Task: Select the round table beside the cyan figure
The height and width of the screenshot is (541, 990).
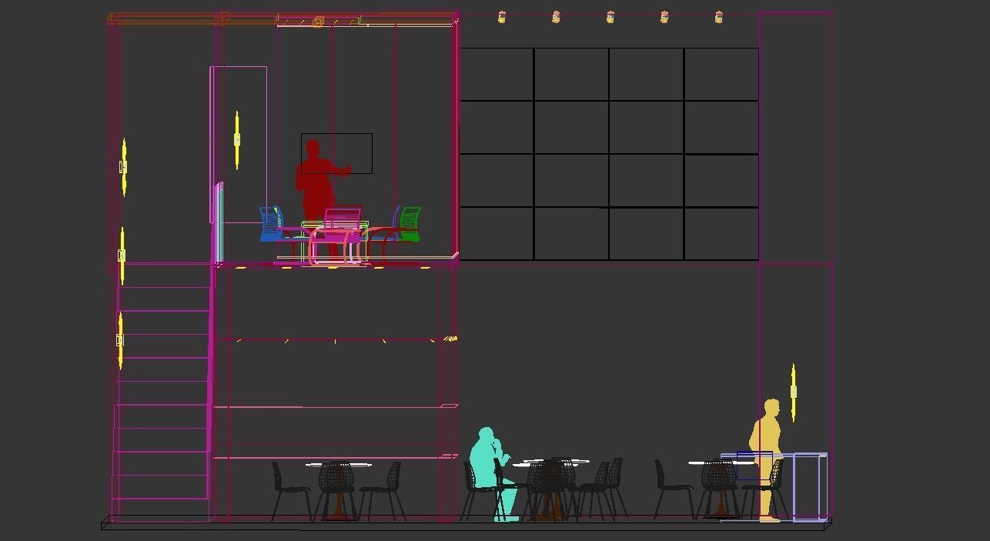Action: (550, 489)
